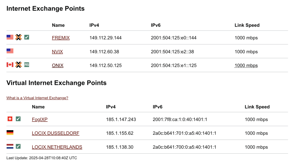Click the RS route server icon beside ONIX

click(27, 65)
